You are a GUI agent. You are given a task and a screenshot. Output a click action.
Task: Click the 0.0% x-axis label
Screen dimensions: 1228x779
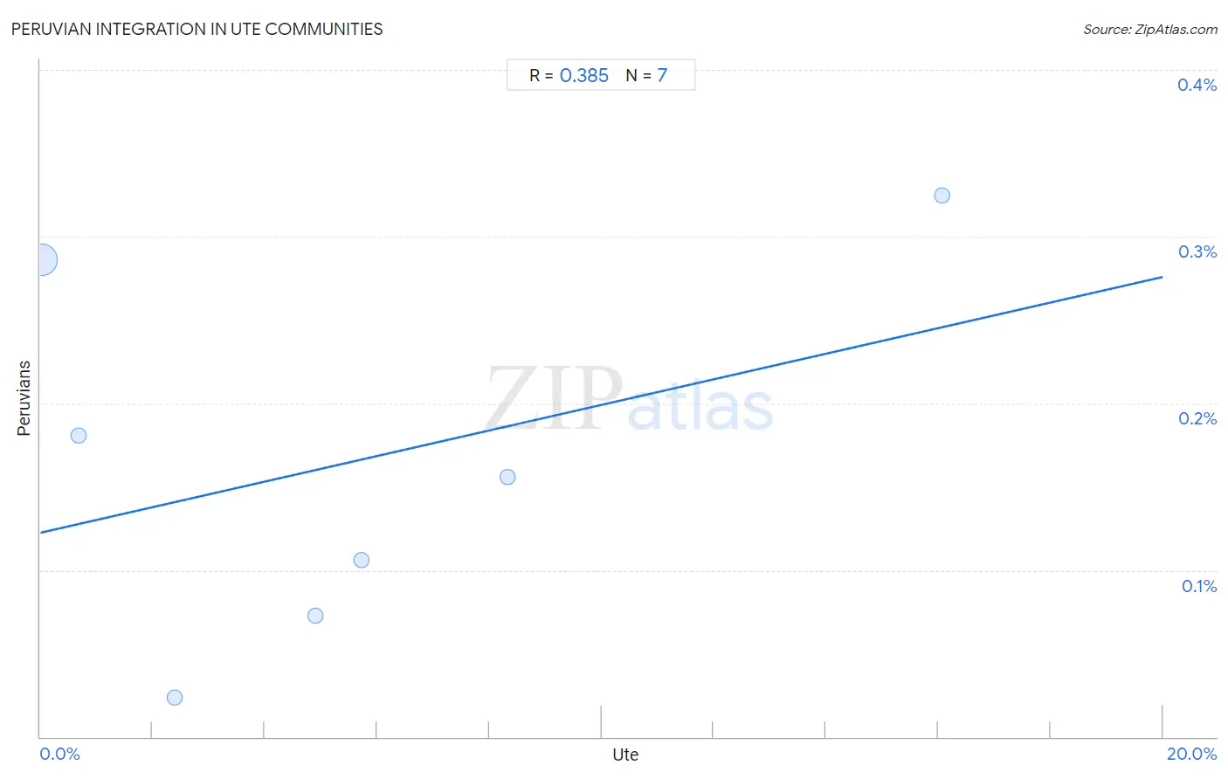[x=59, y=754]
